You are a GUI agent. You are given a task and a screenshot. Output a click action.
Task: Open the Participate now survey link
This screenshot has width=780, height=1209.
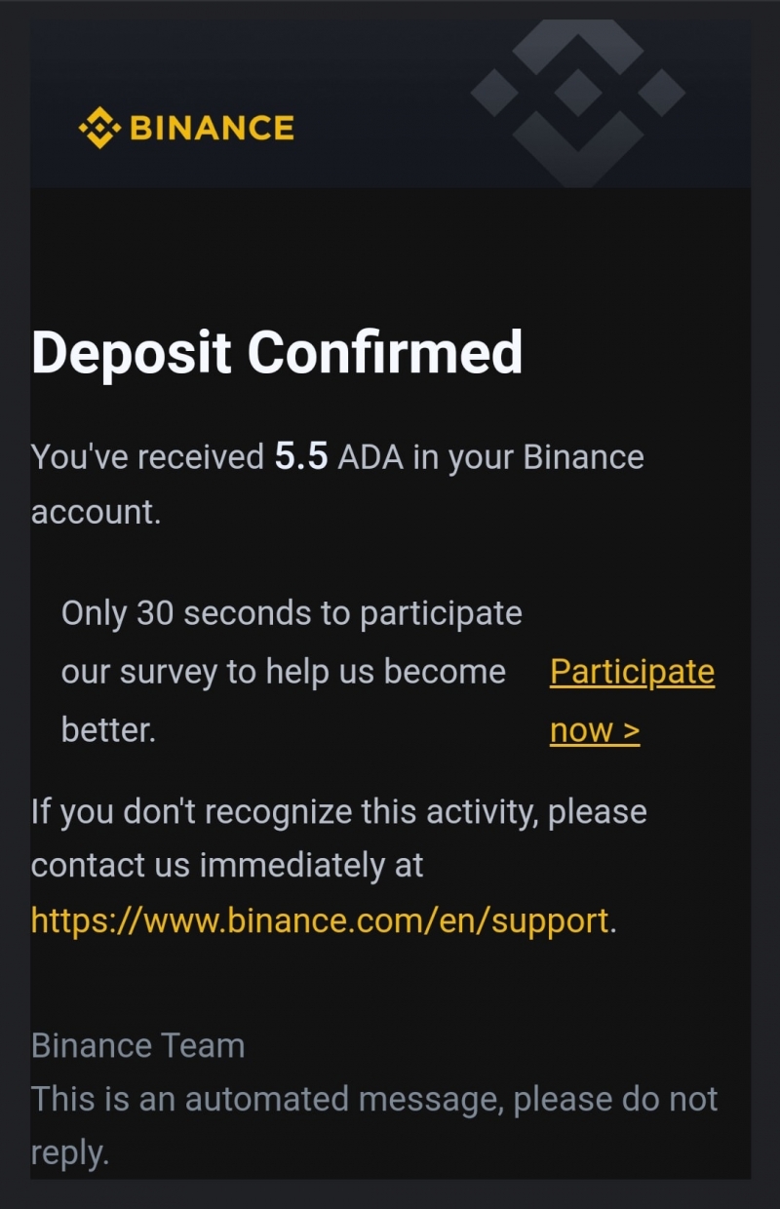632,700
